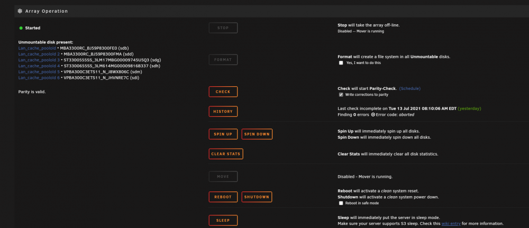The width and height of the screenshot is (529, 228).
Task: Open the Lan_cache_poolold 4 disk link
Action: 39,66
